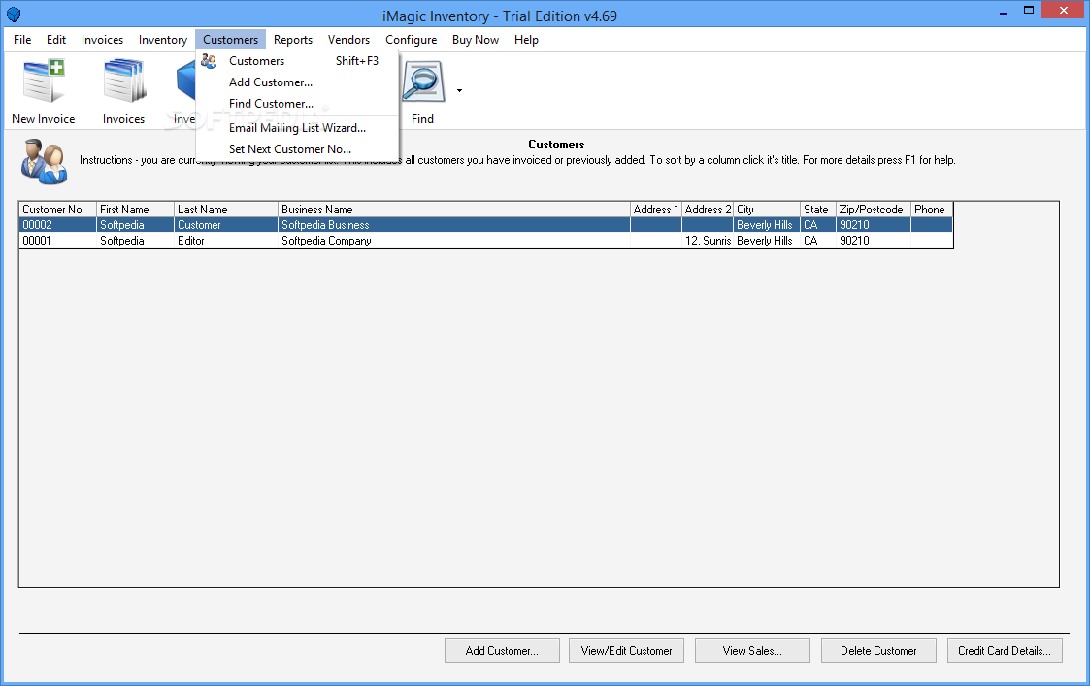
Task: Sort by the Last Name column header
Action: point(226,210)
